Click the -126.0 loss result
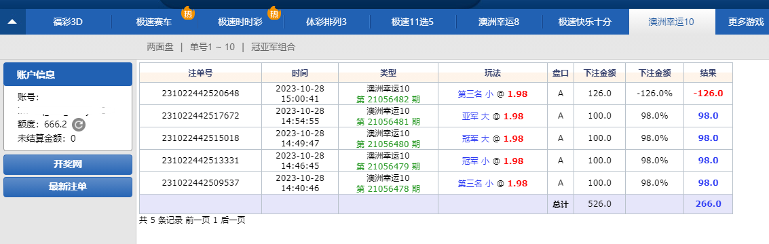The width and height of the screenshot is (769, 244). [x=708, y=94]
